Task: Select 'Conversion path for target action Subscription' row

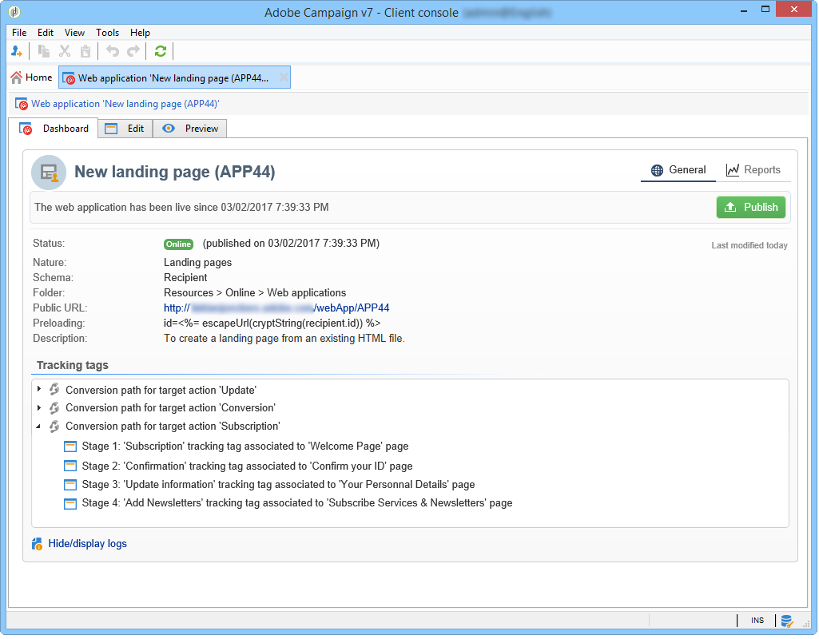Action: click(x=173, y=426)
